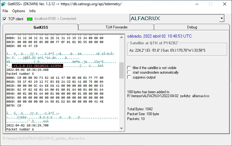Click hex row starting with 0050:
This screenshot has width=232, height=146.
point(55,98)
